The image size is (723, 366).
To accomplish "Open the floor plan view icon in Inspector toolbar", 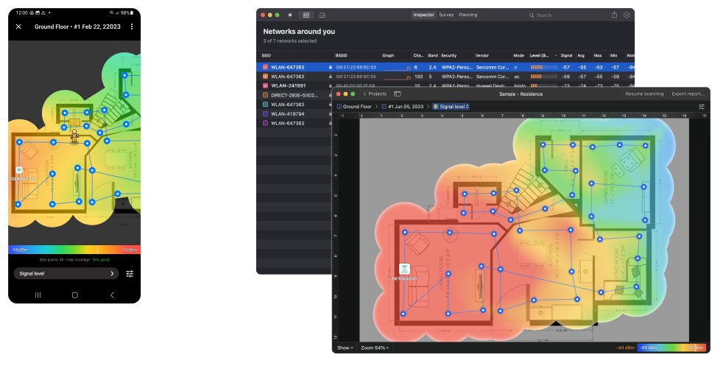I will coord(322,15).
